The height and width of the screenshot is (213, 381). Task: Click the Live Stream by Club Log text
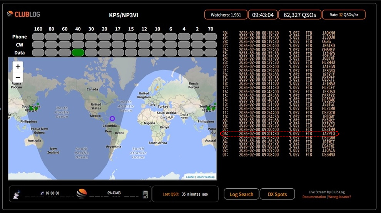[327, 192]
